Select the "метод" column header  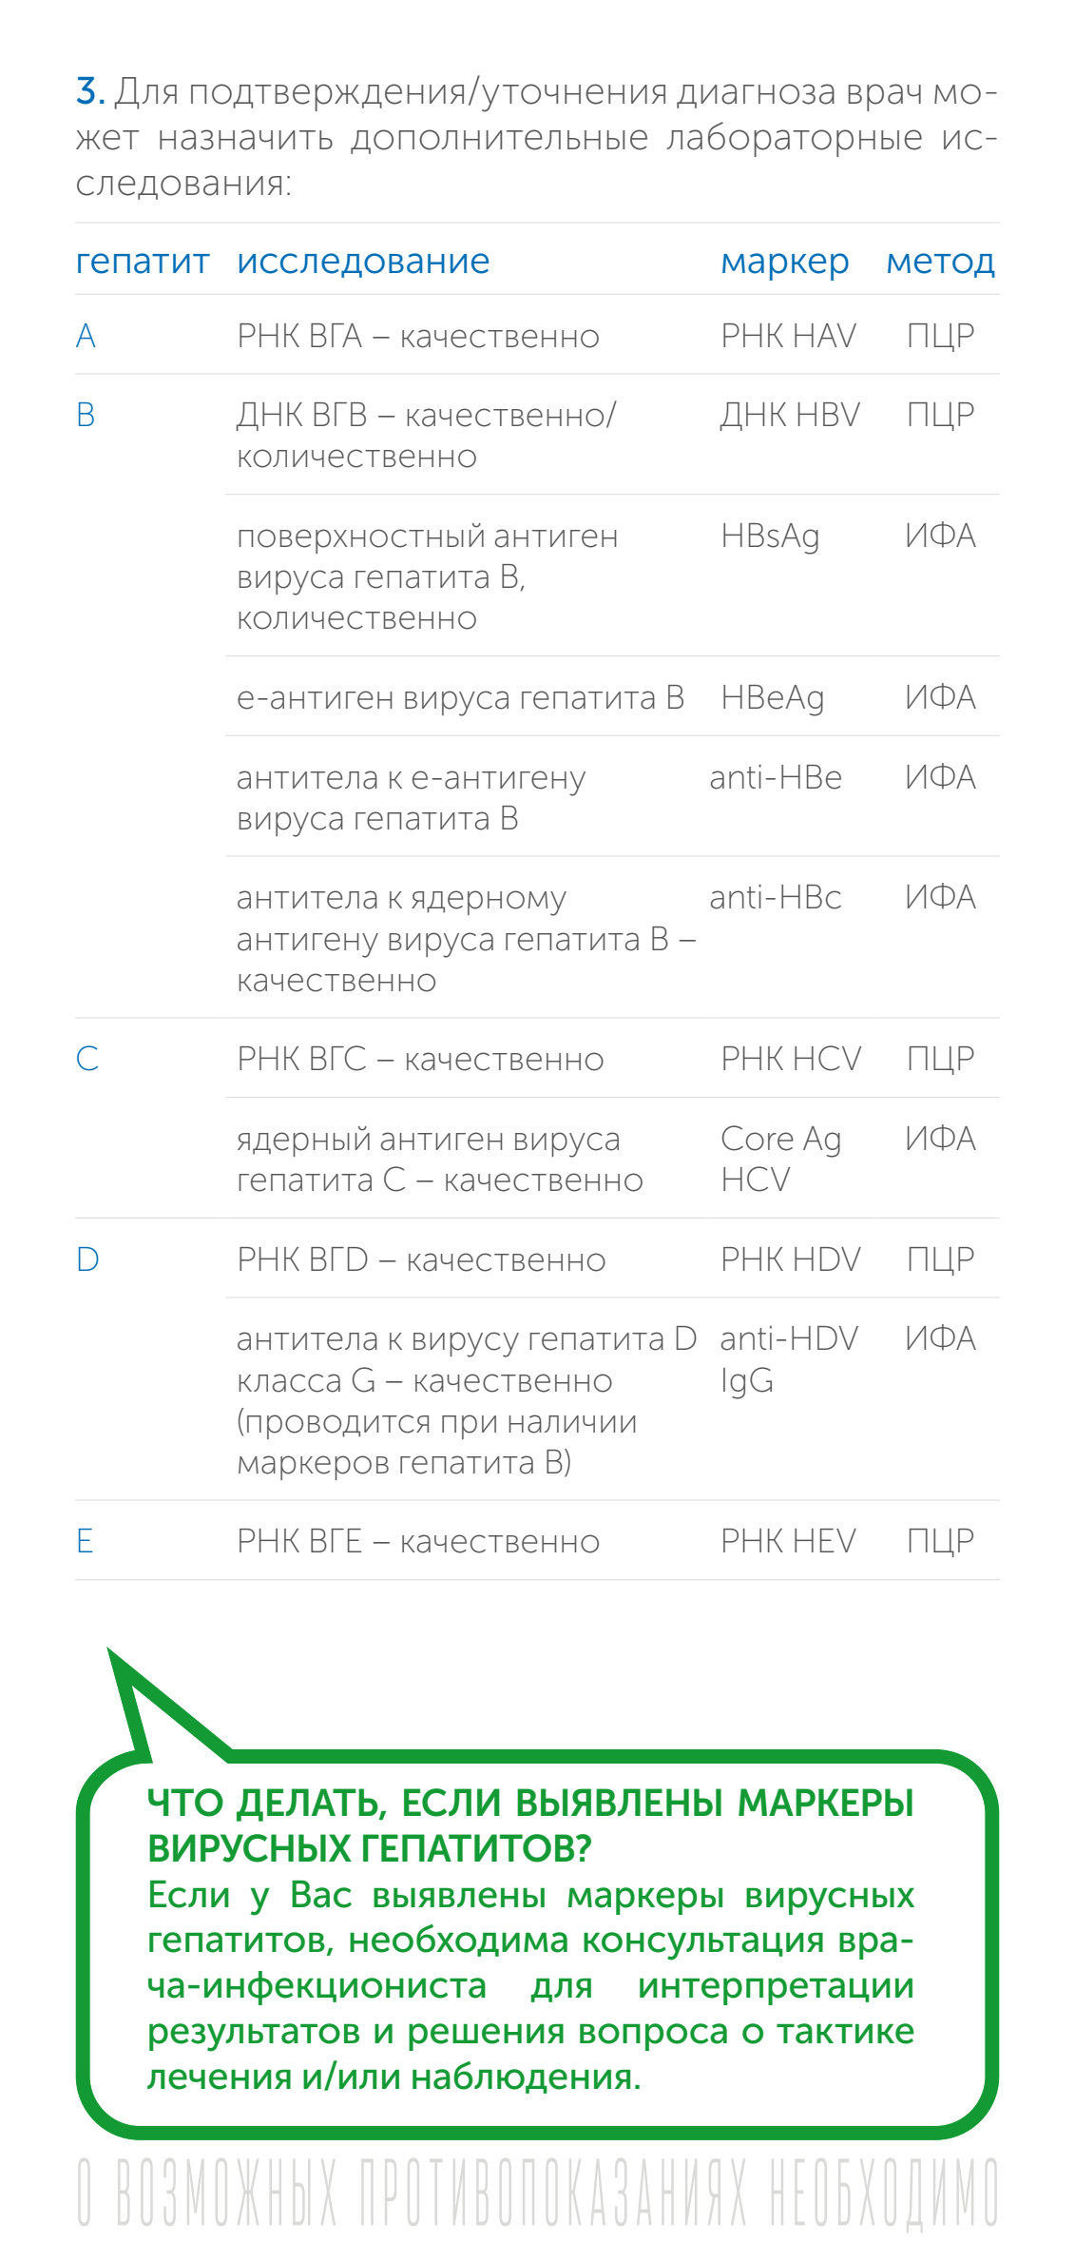point(941,262)
